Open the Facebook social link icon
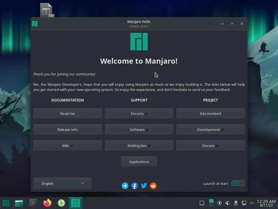This screenshot has width=278, height=209. point(134,186)
